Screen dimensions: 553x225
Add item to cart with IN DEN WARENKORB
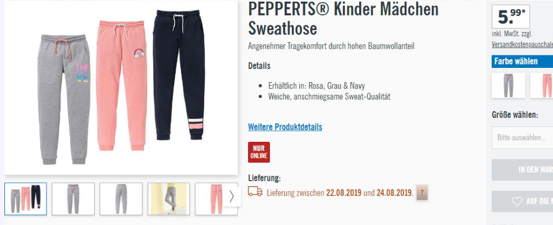point(522,170)
